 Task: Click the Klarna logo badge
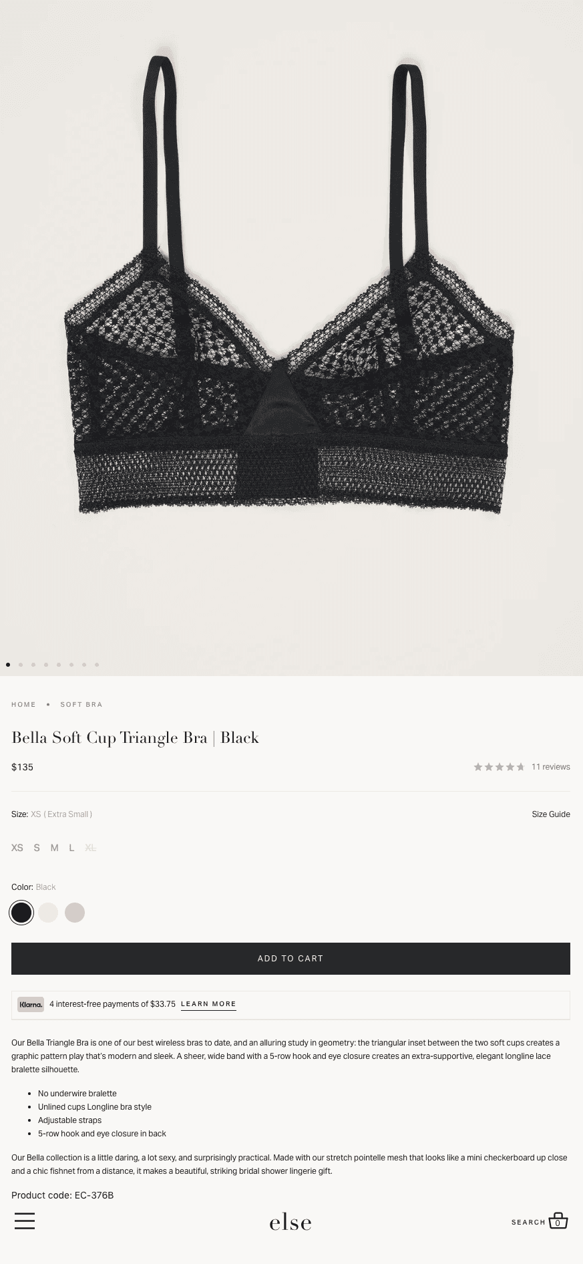point(31,1004)
